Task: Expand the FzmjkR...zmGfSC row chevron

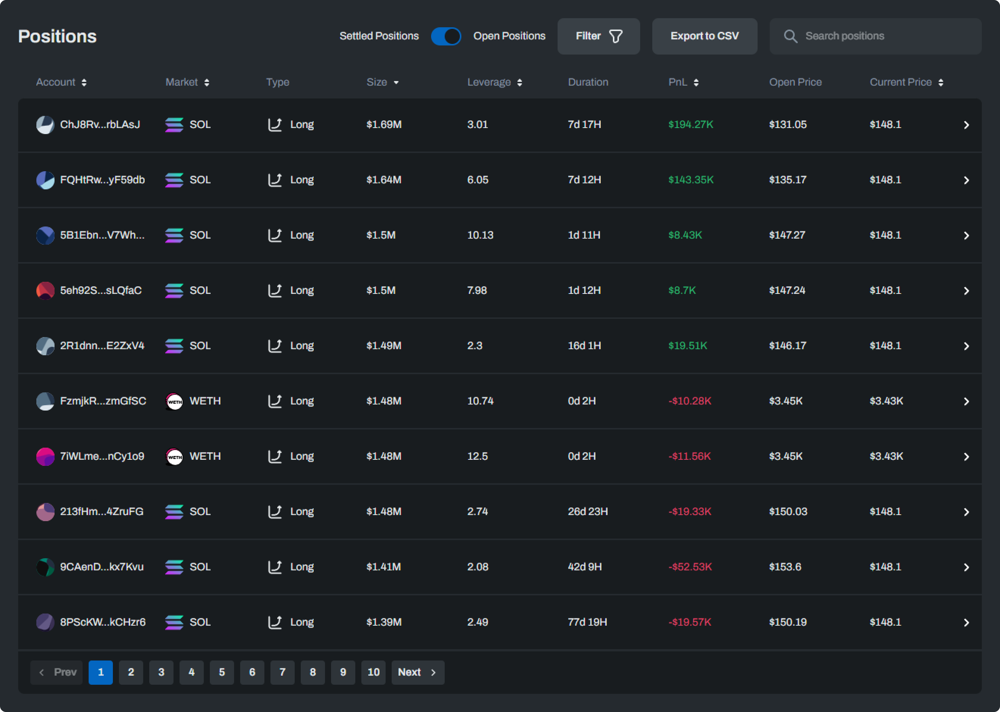Action: pyautogui.click(x=966, y=401)
